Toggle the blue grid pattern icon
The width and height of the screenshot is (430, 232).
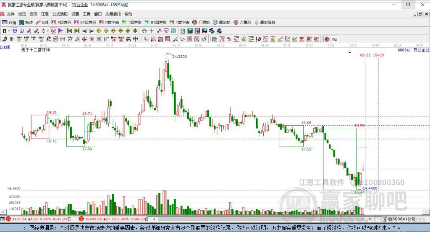(15, 31)
